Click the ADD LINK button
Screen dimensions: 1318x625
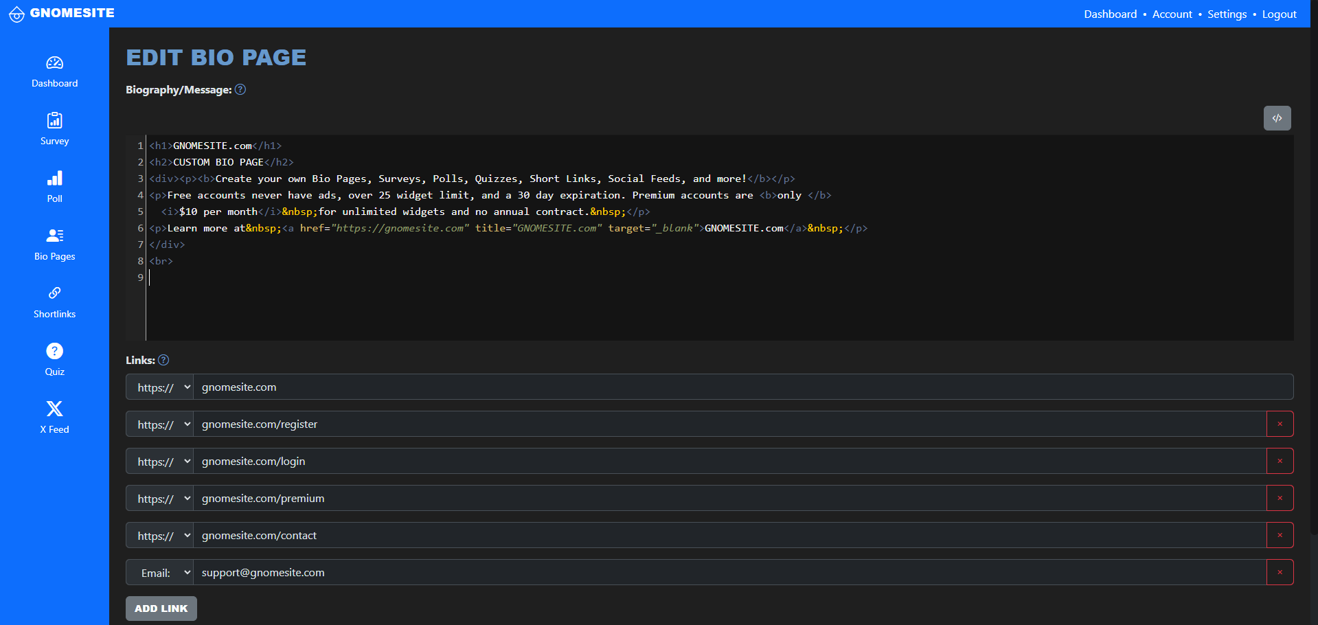point(161,609)
